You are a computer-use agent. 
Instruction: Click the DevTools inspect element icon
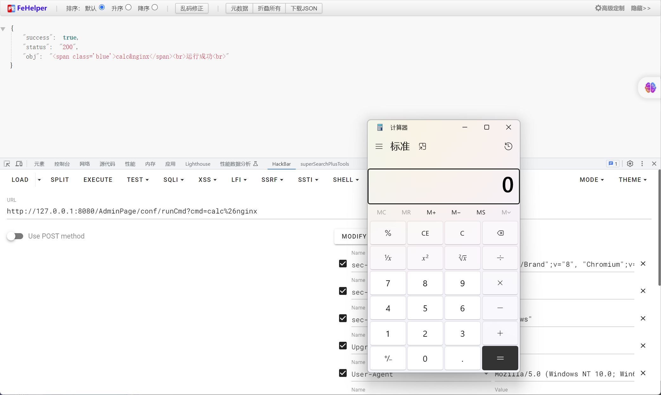point(7,164)
